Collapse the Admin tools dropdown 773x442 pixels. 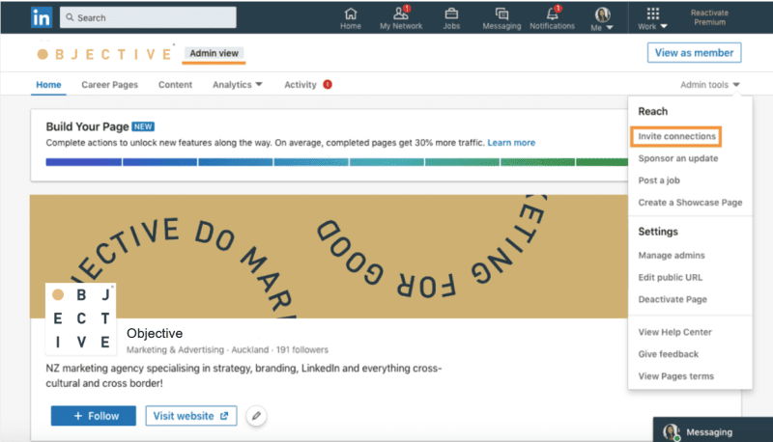coord(710,85)
